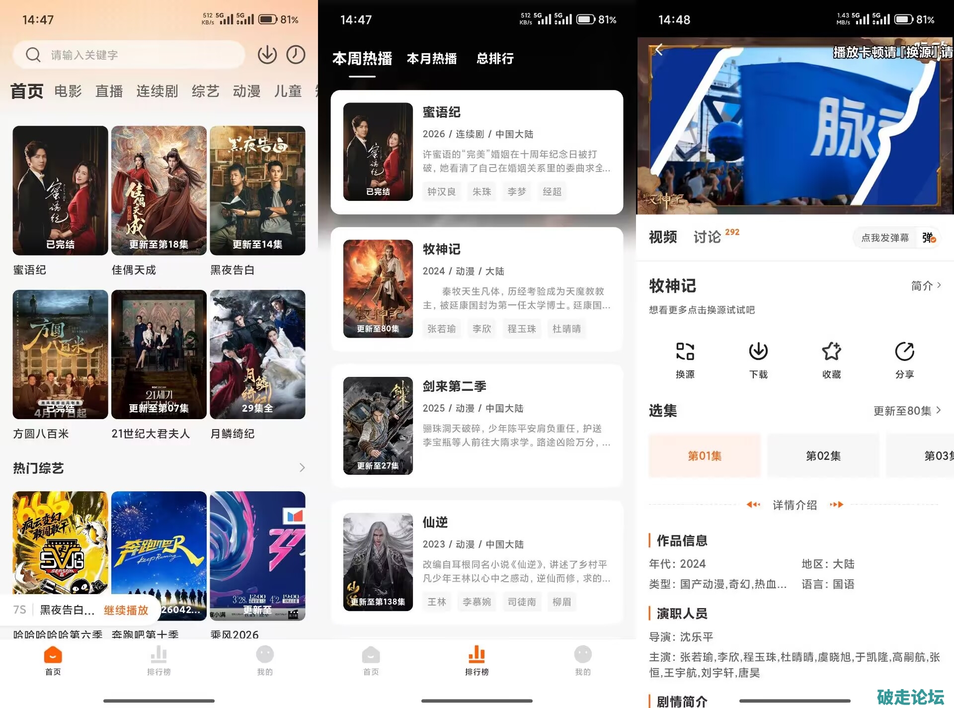Switch to 视频 tab on detail page

(663, 237)
